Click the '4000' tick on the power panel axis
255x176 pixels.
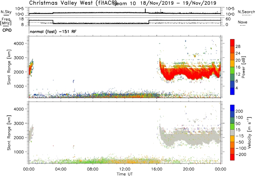point(18,44)
